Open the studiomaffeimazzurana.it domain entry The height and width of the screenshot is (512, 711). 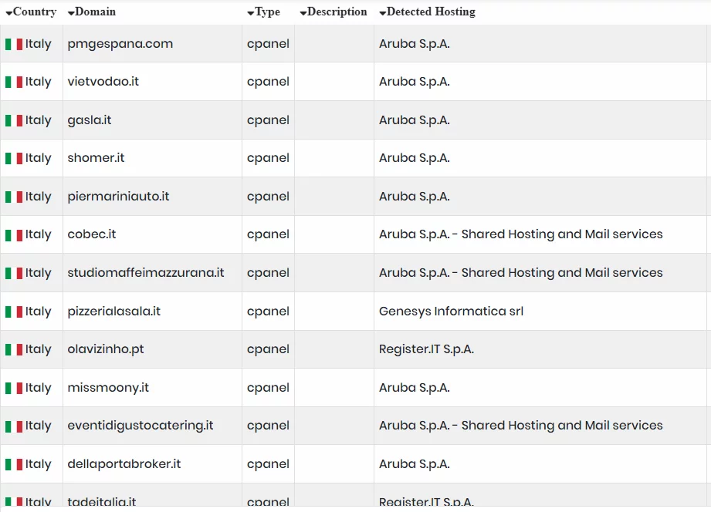[x=146, y=273]
